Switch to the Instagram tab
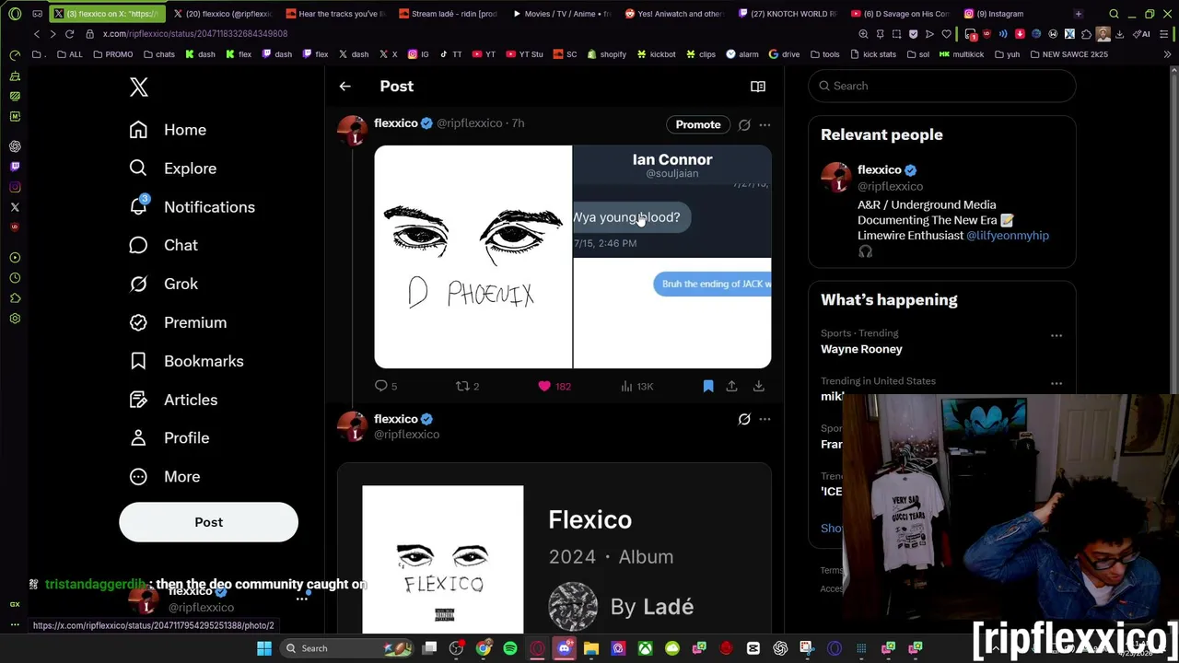Screen dimensions: 1179x663 [1013, 14]
